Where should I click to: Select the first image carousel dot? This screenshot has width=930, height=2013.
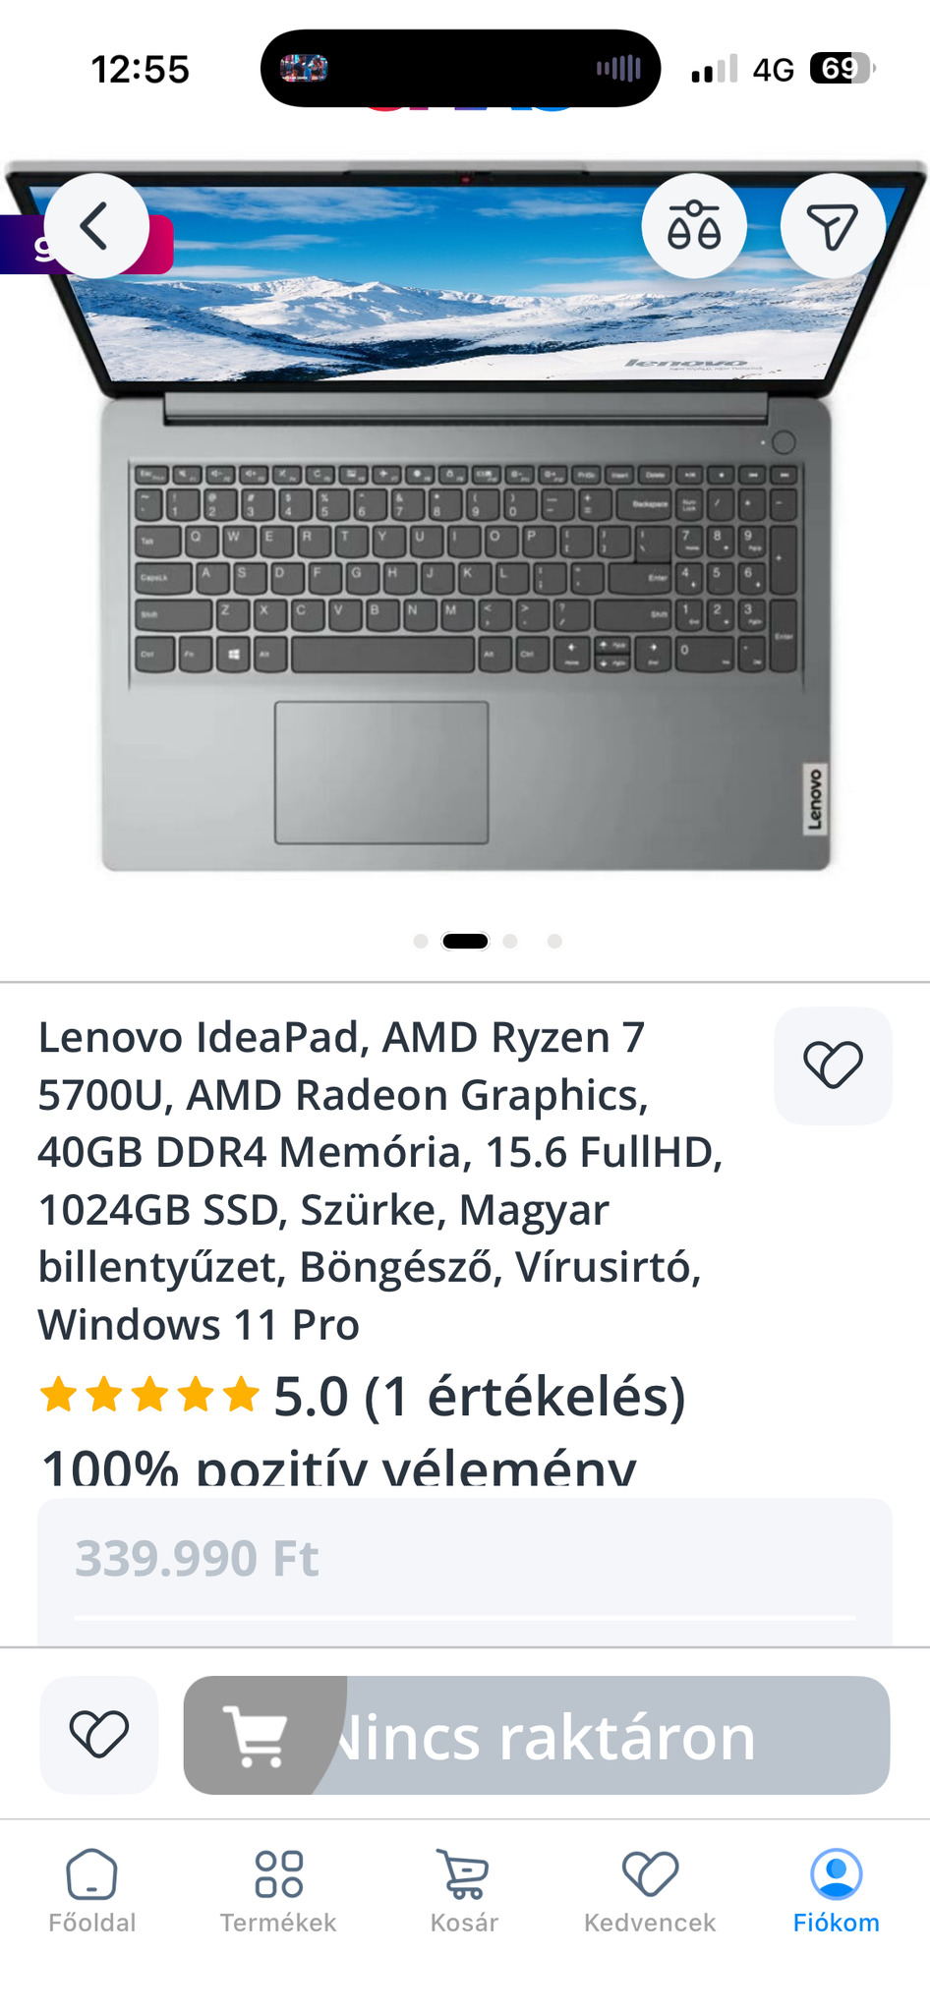tap(421, 942)
